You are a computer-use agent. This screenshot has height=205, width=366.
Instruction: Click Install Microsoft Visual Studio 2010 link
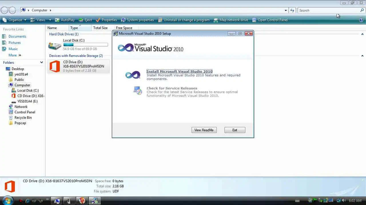click(x=179, y=71)
